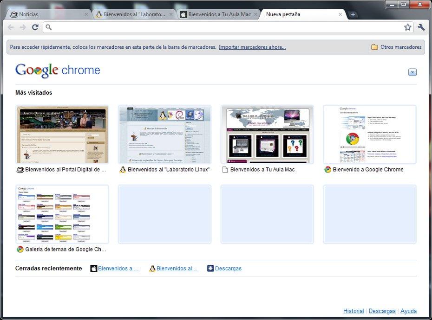Reopen recently closed Bienvenidos a... Apple link
Viewport: 432px width, 320px height.
coord(118,268)
